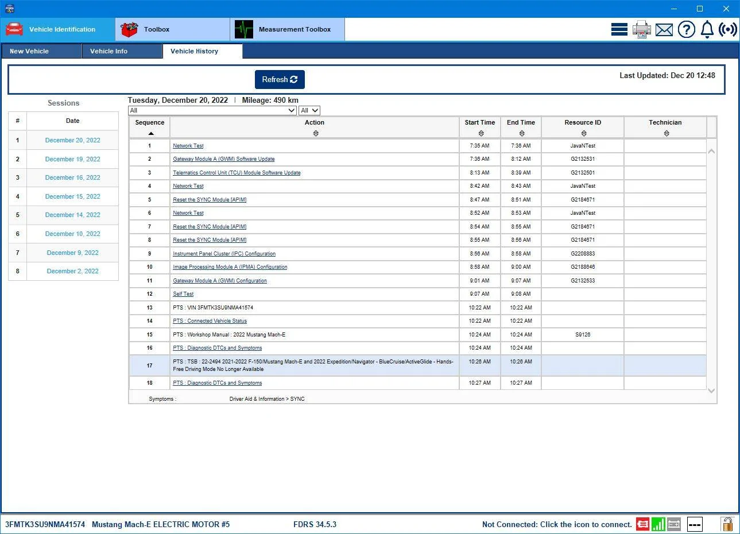
Task: Select the December 10, 2022 session
Action: (73, 234)
